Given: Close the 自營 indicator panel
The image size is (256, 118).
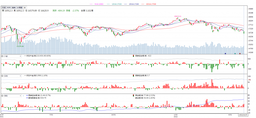Looking at the screenshot, I should click(x=2, y=95).
